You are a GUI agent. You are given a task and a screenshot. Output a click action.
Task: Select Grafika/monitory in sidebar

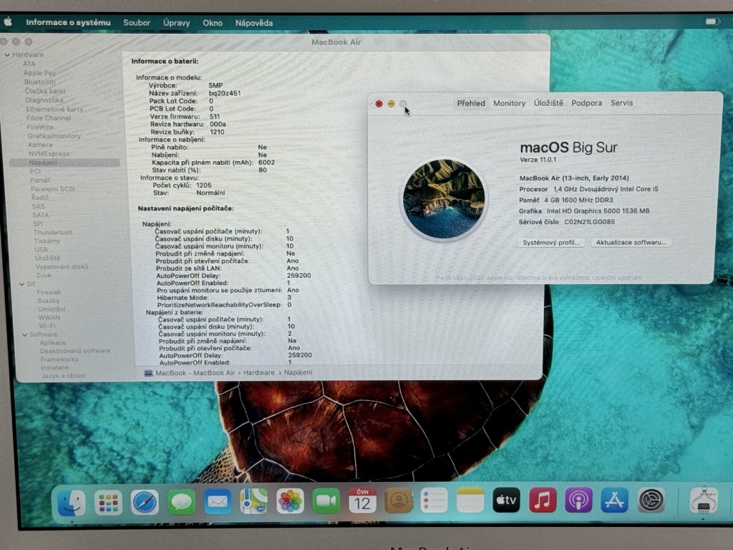click(x=54, y=136)
